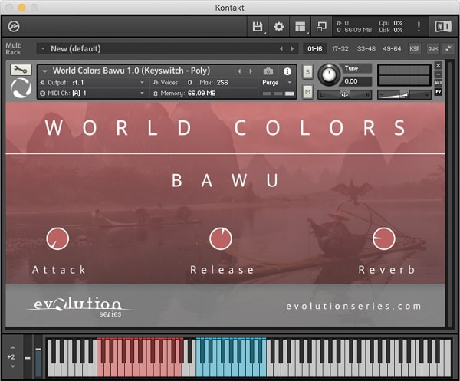
Task: Take a snapshot with the camera icon
Action: tap(269, 71)
